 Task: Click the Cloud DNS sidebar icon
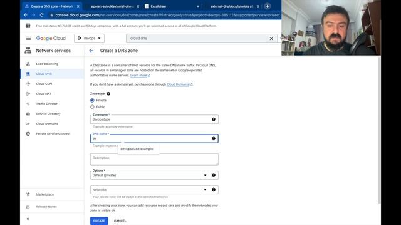28,74
